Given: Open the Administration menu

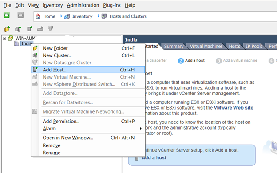Looking at the screenshot, I should (83, 5).
